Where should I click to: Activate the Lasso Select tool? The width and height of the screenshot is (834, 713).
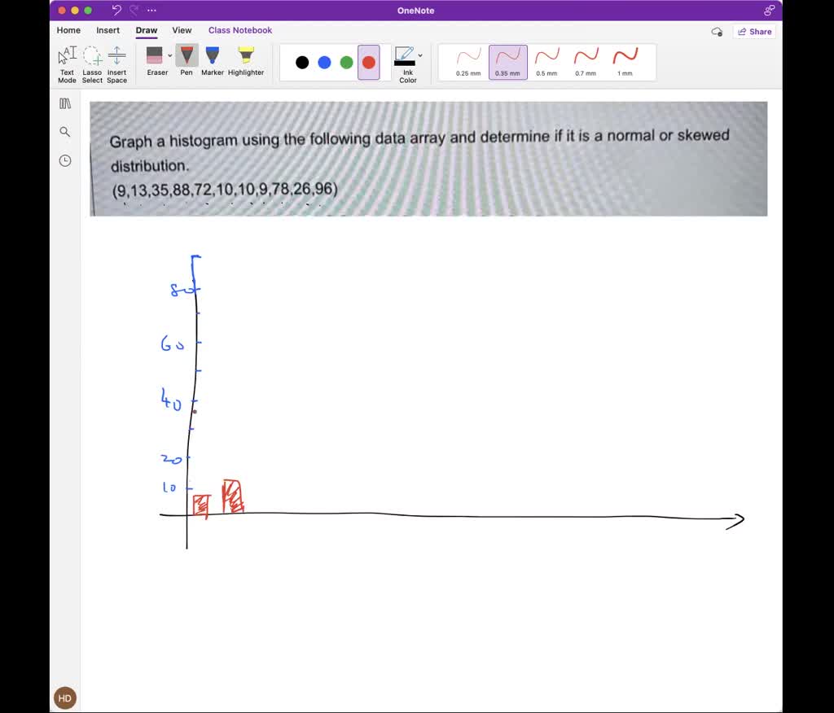(92, 64)
